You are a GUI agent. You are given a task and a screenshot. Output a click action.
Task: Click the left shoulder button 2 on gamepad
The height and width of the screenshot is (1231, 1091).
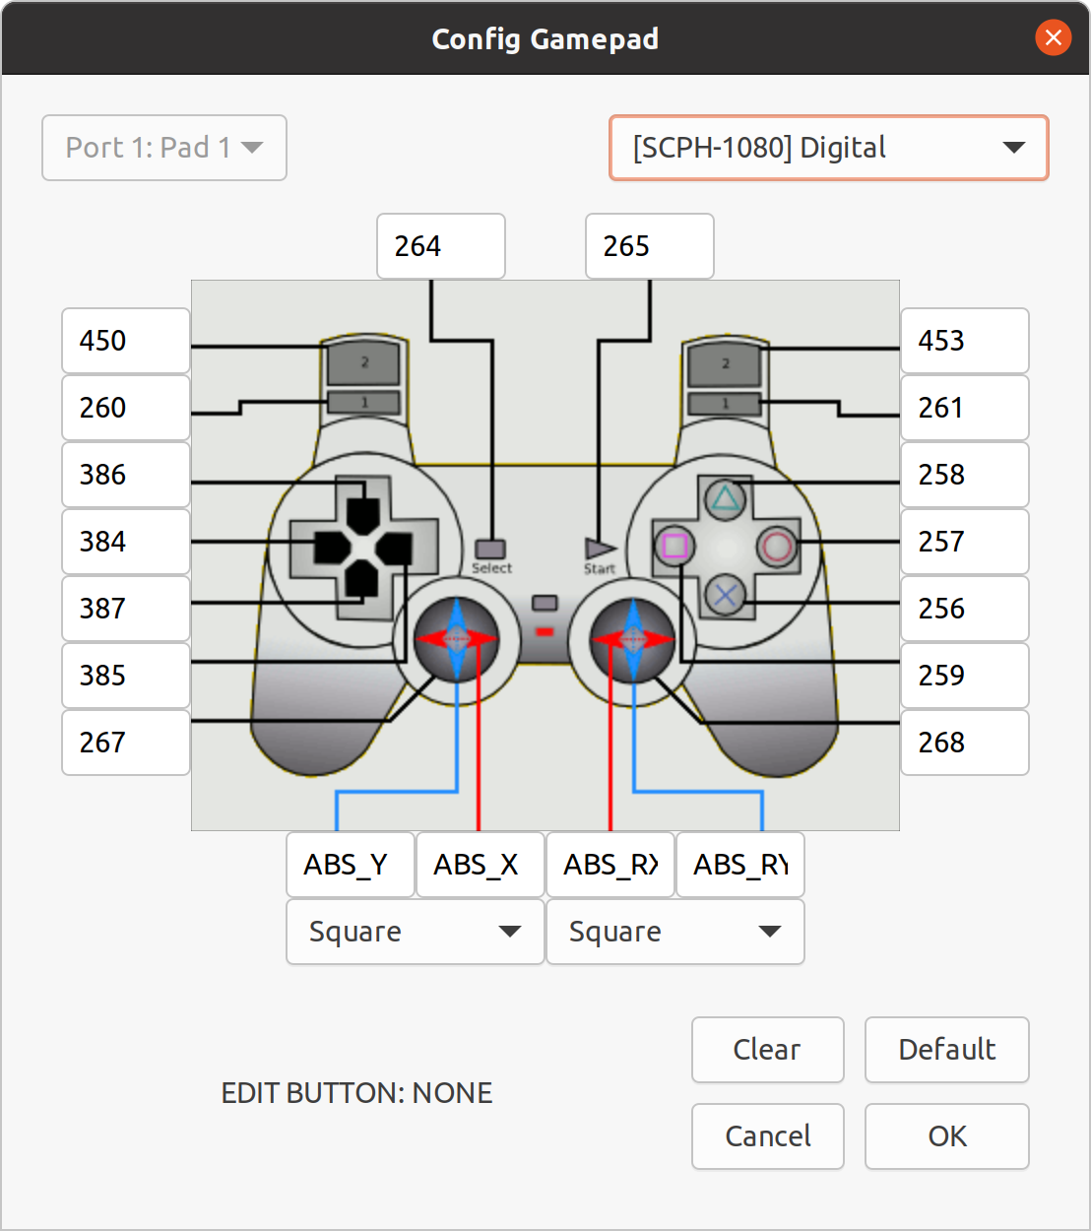(x=363, y=362)
